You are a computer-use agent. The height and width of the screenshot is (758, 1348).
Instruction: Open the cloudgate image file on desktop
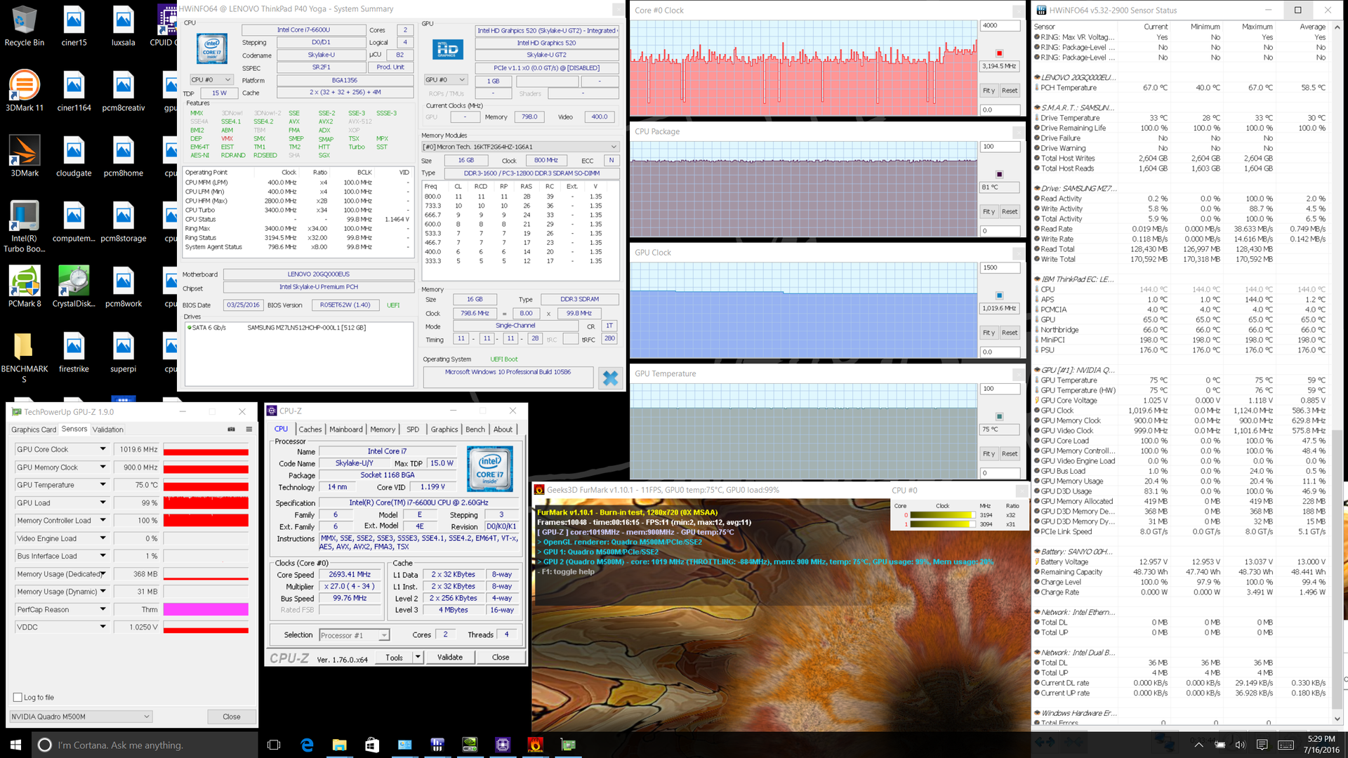pos(74,157)
